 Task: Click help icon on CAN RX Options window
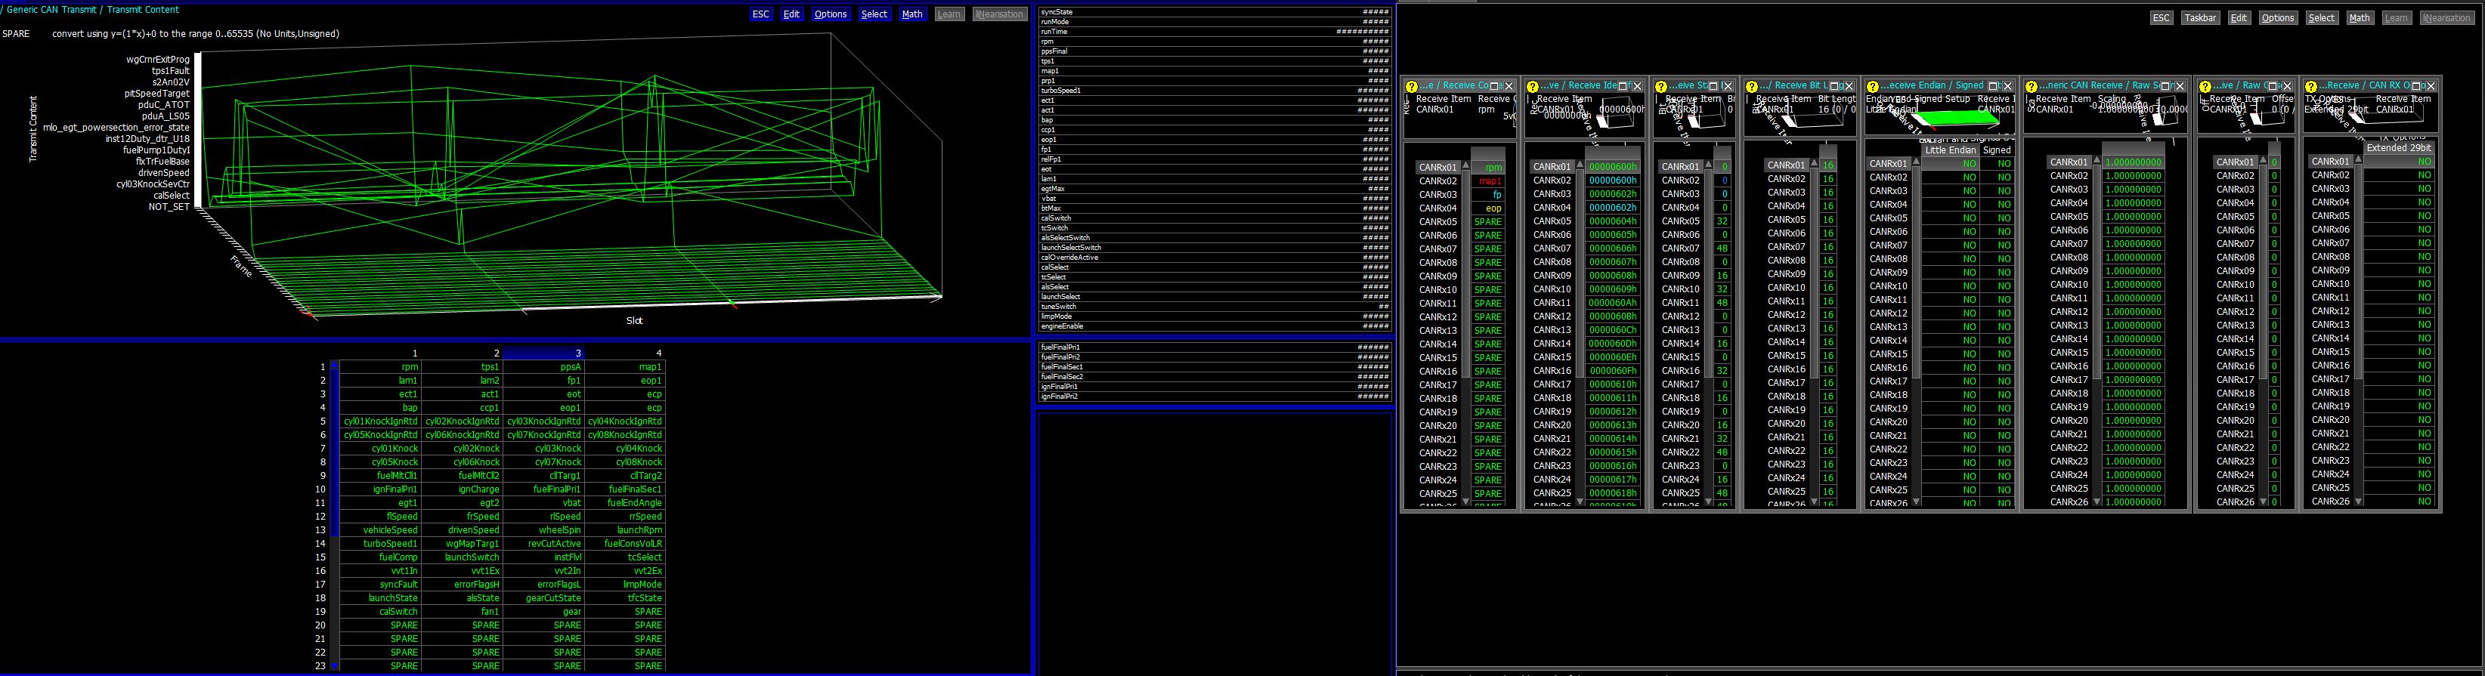click(2310, 87)
